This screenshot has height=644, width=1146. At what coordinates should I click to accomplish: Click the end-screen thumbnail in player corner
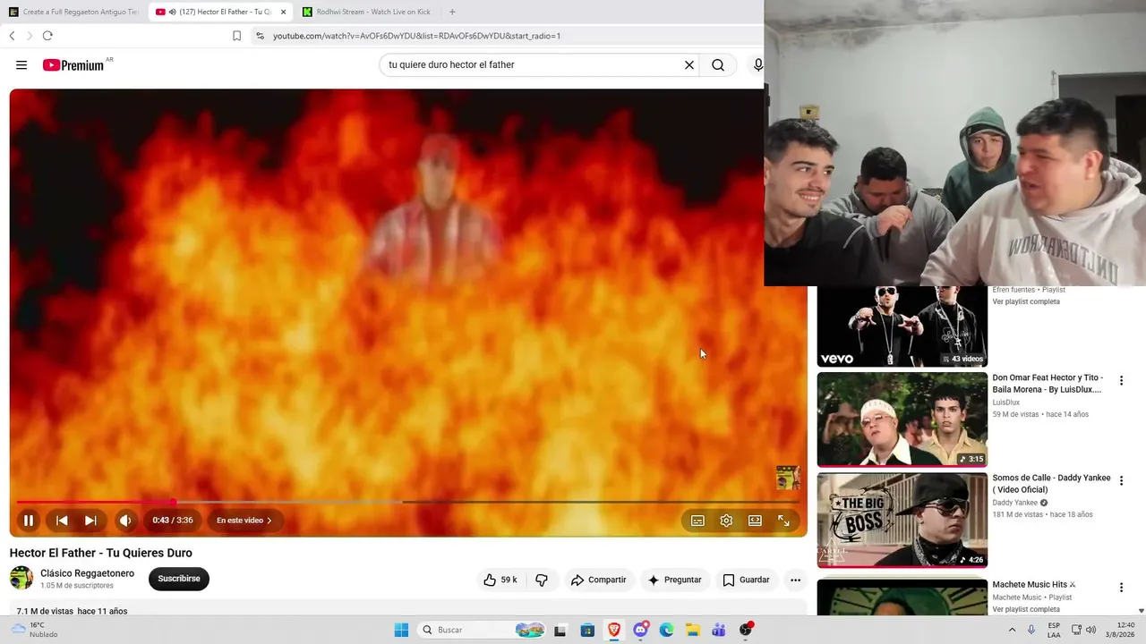[x=788, y=478]
